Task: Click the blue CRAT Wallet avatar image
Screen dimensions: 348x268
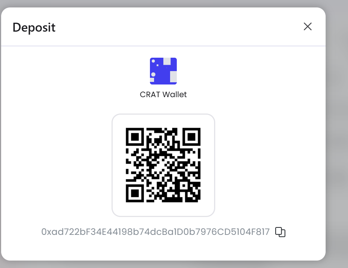Action: (163, 71)
